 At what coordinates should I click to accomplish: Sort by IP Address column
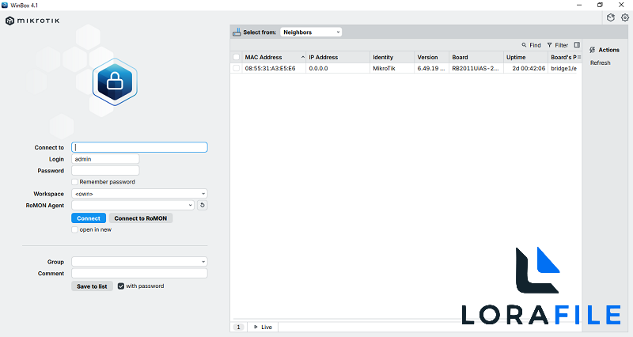(x=338, y=57)
